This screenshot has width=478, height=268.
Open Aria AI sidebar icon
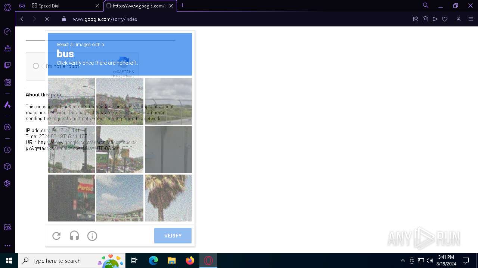tap(7, 105)
